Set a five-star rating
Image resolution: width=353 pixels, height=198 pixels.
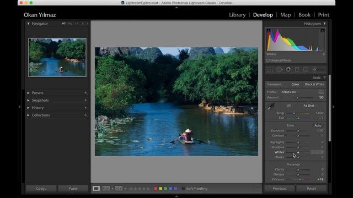point(148,189)
